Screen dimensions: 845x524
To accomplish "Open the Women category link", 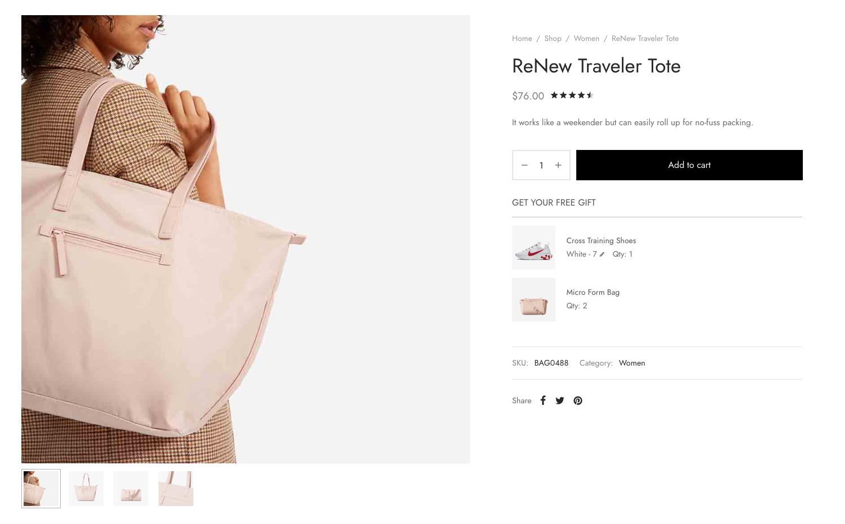I will (x=632, y=363).
